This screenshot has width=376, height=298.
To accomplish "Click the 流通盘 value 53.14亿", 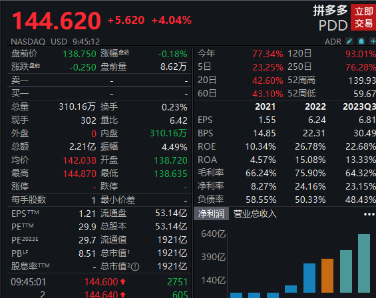I will pyautogui.click(x=171, y=213).
